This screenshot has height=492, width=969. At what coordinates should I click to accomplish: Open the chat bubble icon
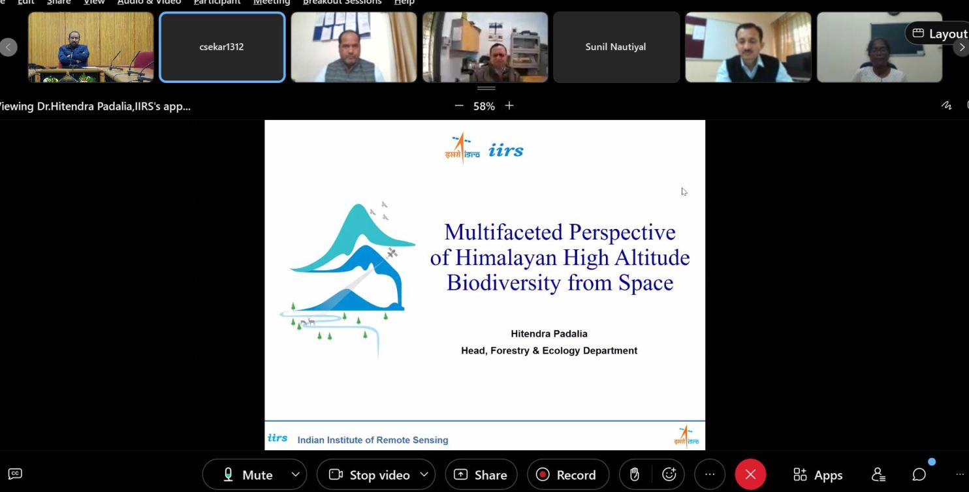(919, 474)
